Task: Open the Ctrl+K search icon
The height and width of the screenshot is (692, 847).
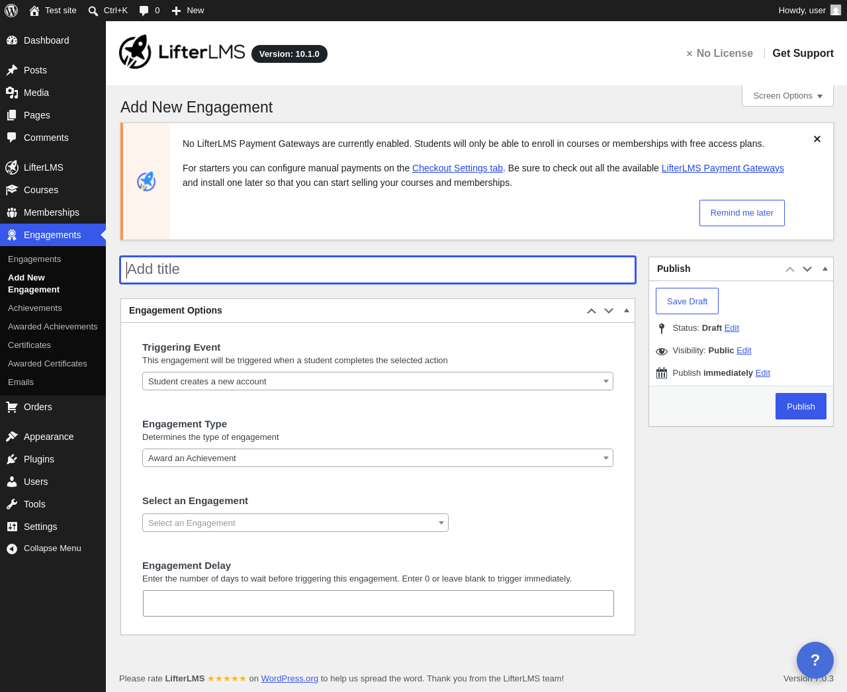Action: (93, 11)
